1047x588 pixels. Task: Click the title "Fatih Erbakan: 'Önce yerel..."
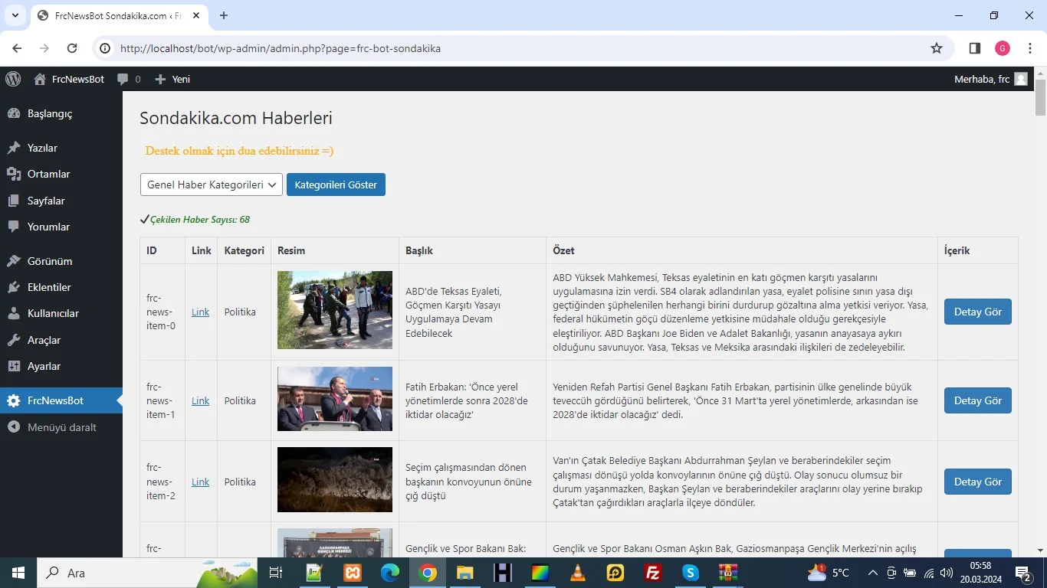coord(467,400)
